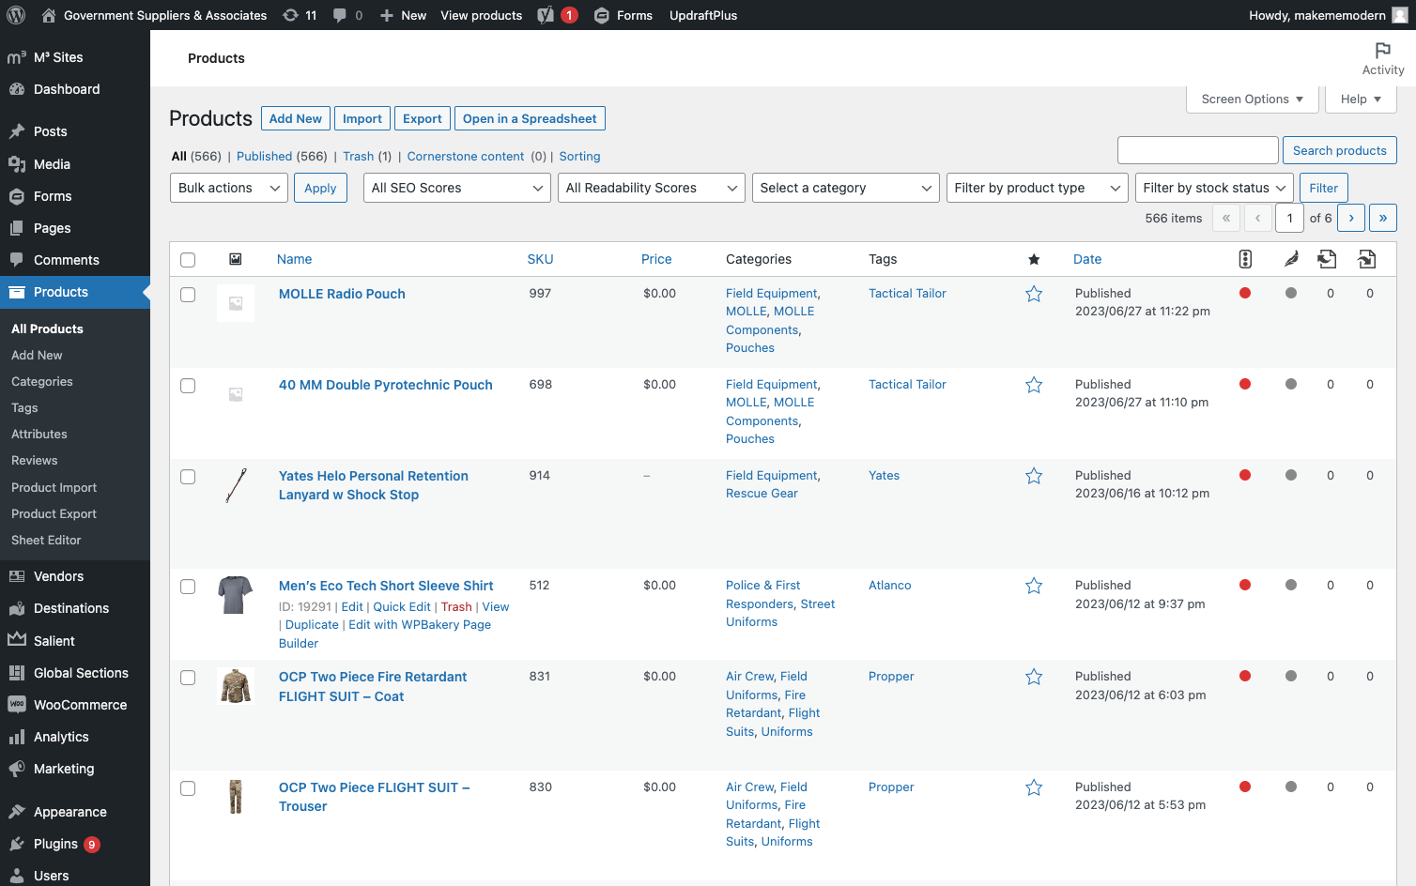1416x886 pixels.
Task: Open the Filter by stock status dropdown
Action: coord(1214,188)
